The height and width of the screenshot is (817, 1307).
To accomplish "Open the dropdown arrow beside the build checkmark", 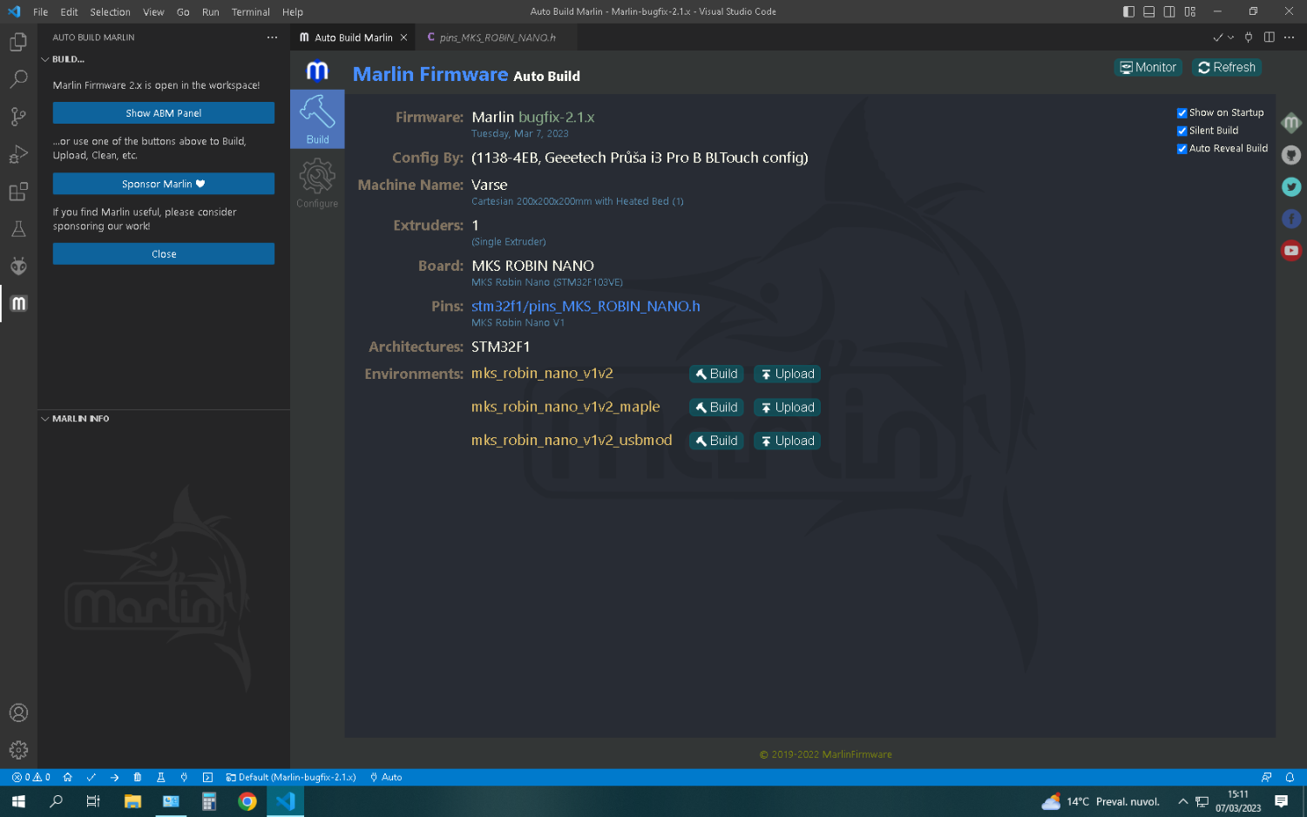I will pos(1230,37).
